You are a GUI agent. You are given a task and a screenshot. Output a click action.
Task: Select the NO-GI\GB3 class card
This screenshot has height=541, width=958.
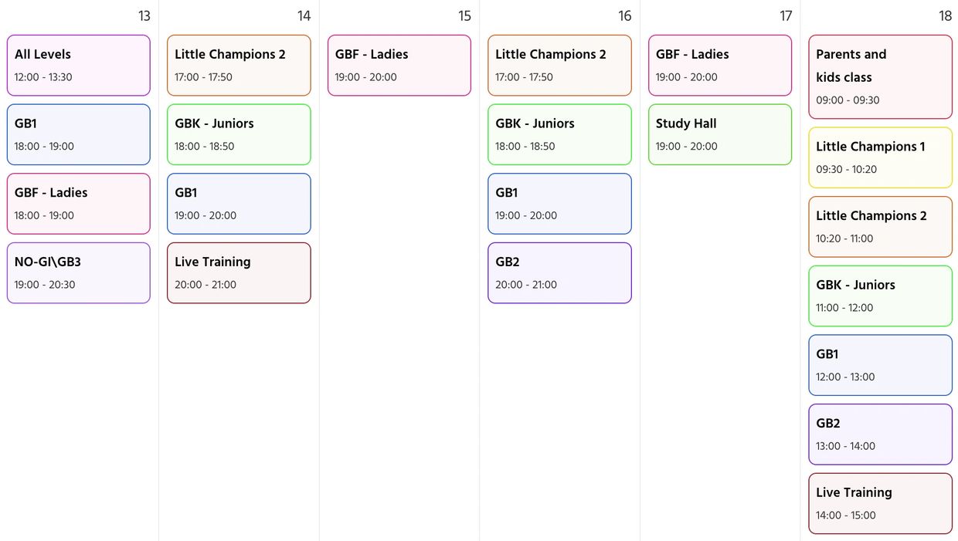pos(78,273)
